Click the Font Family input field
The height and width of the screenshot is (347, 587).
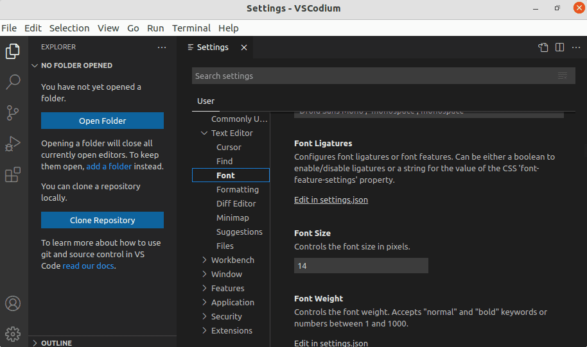(x=428, y=114)
